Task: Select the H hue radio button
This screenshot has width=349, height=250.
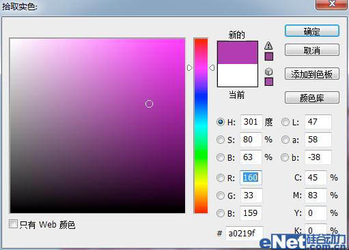Action: tap(221, 122)
